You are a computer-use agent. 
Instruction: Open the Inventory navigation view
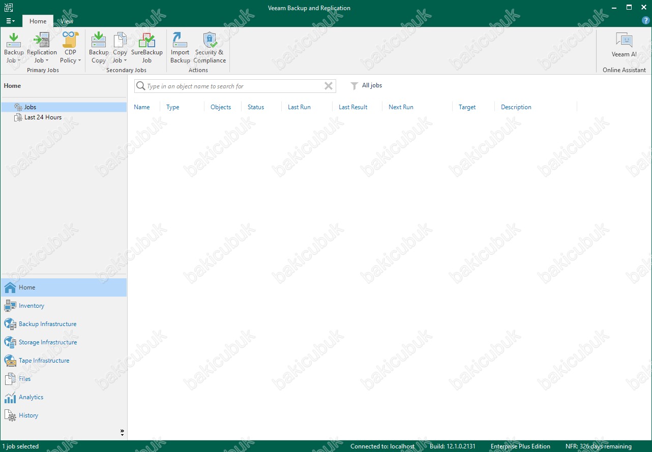(x=64, y=306)
